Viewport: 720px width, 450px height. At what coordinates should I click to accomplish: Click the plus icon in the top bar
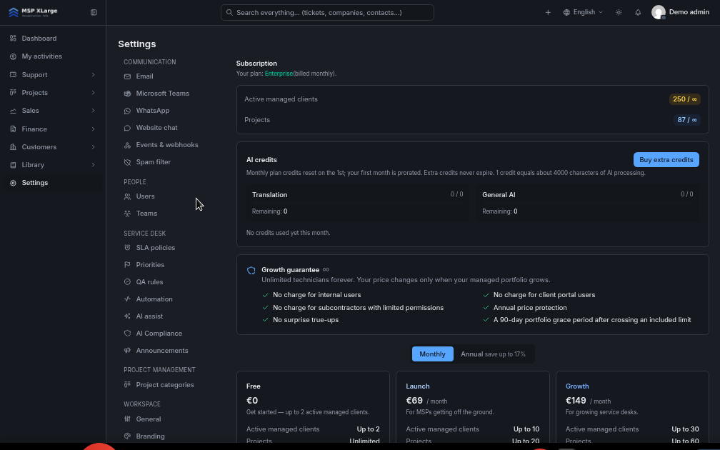548,12
